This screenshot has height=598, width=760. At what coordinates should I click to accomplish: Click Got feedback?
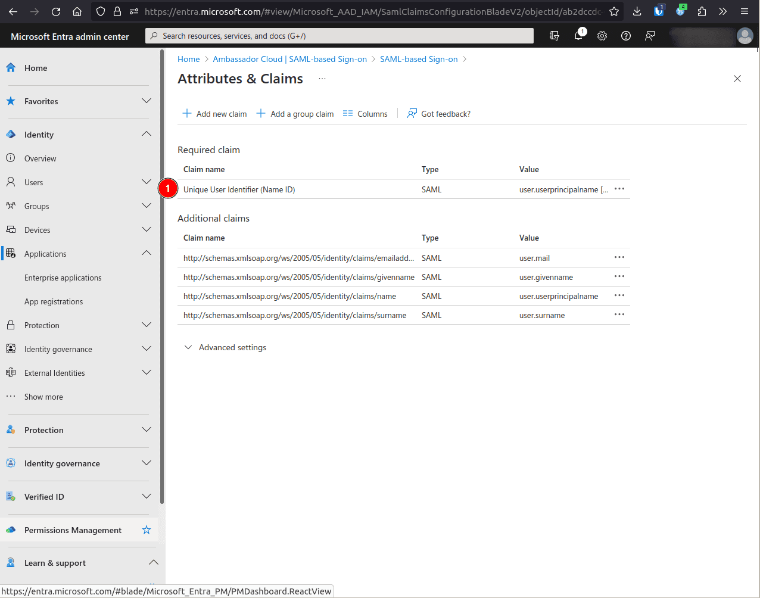(439, 114)
